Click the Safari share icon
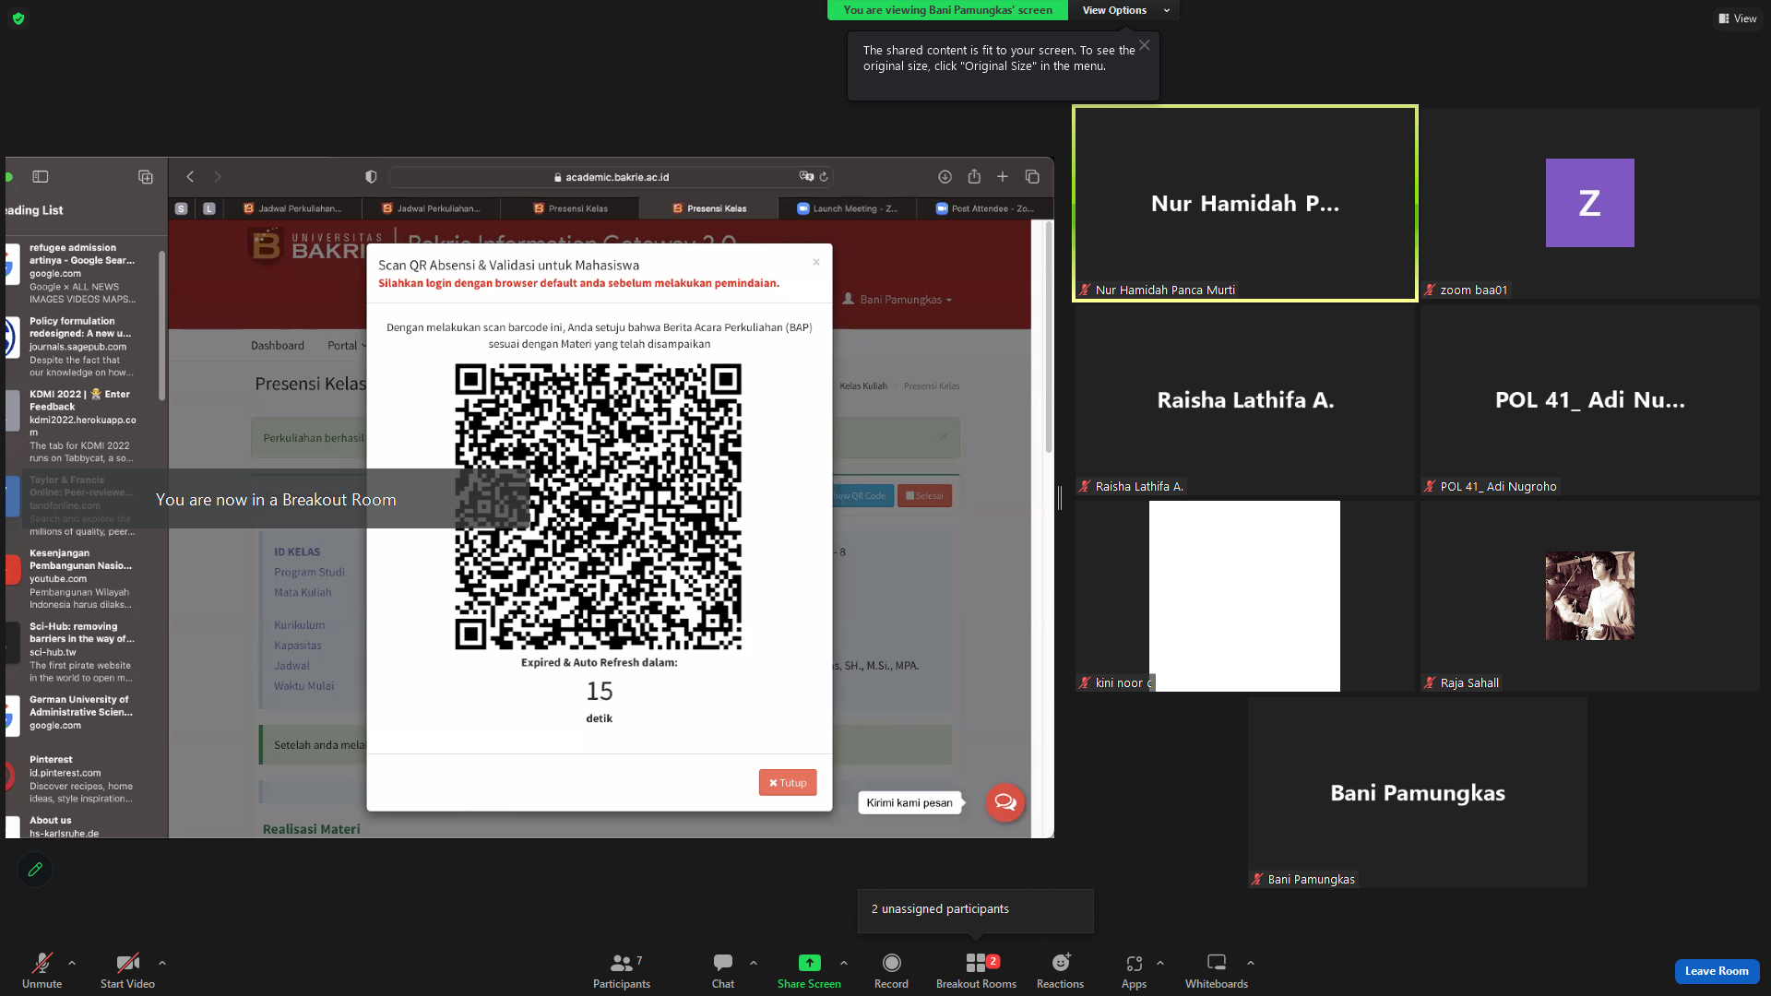This screenshot has width=1771, height=996. click(x=974, y=177)
